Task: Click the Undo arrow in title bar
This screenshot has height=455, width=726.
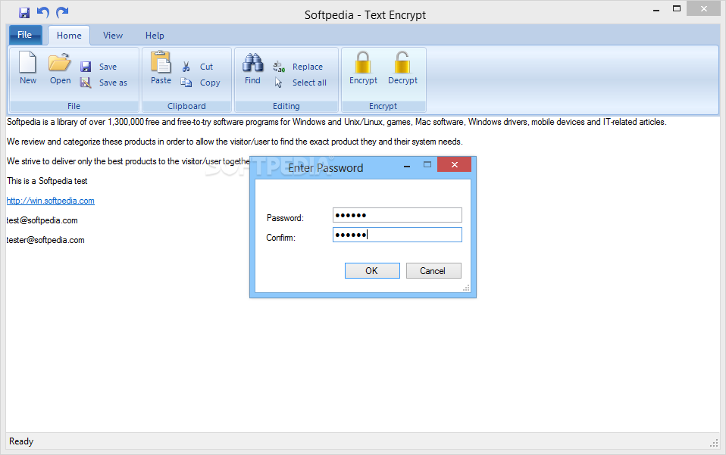Action: [x=43, y=12]
